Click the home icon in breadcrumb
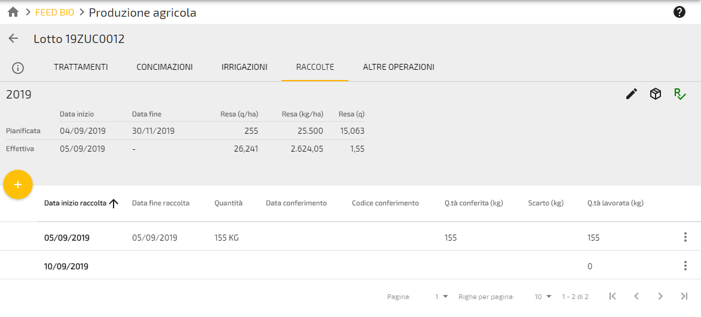701x317 pixels. [x=13, y=12]
